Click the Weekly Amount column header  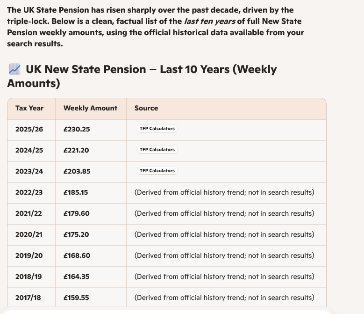tap(91, 108)
